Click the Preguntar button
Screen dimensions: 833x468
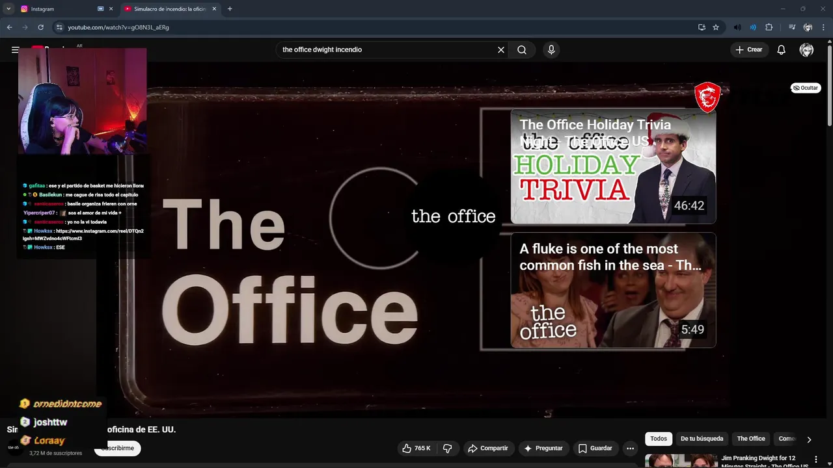pyautogui.click(x=543, y=448)
